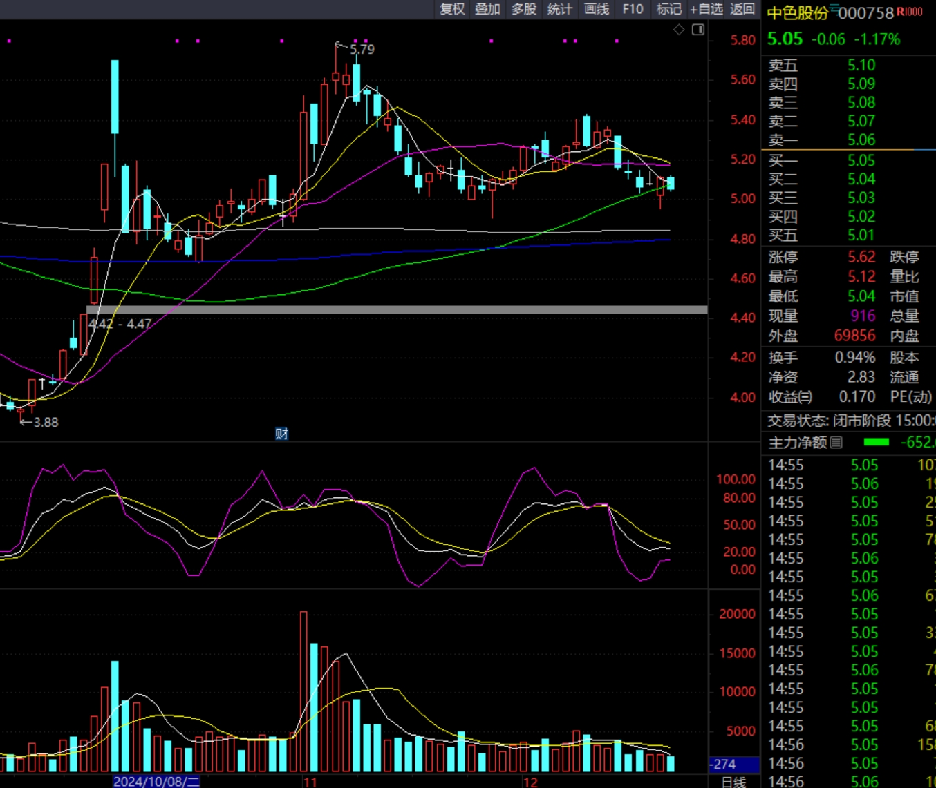
Task: Click the -274 volume indicator box
Action: coord(734,764)
